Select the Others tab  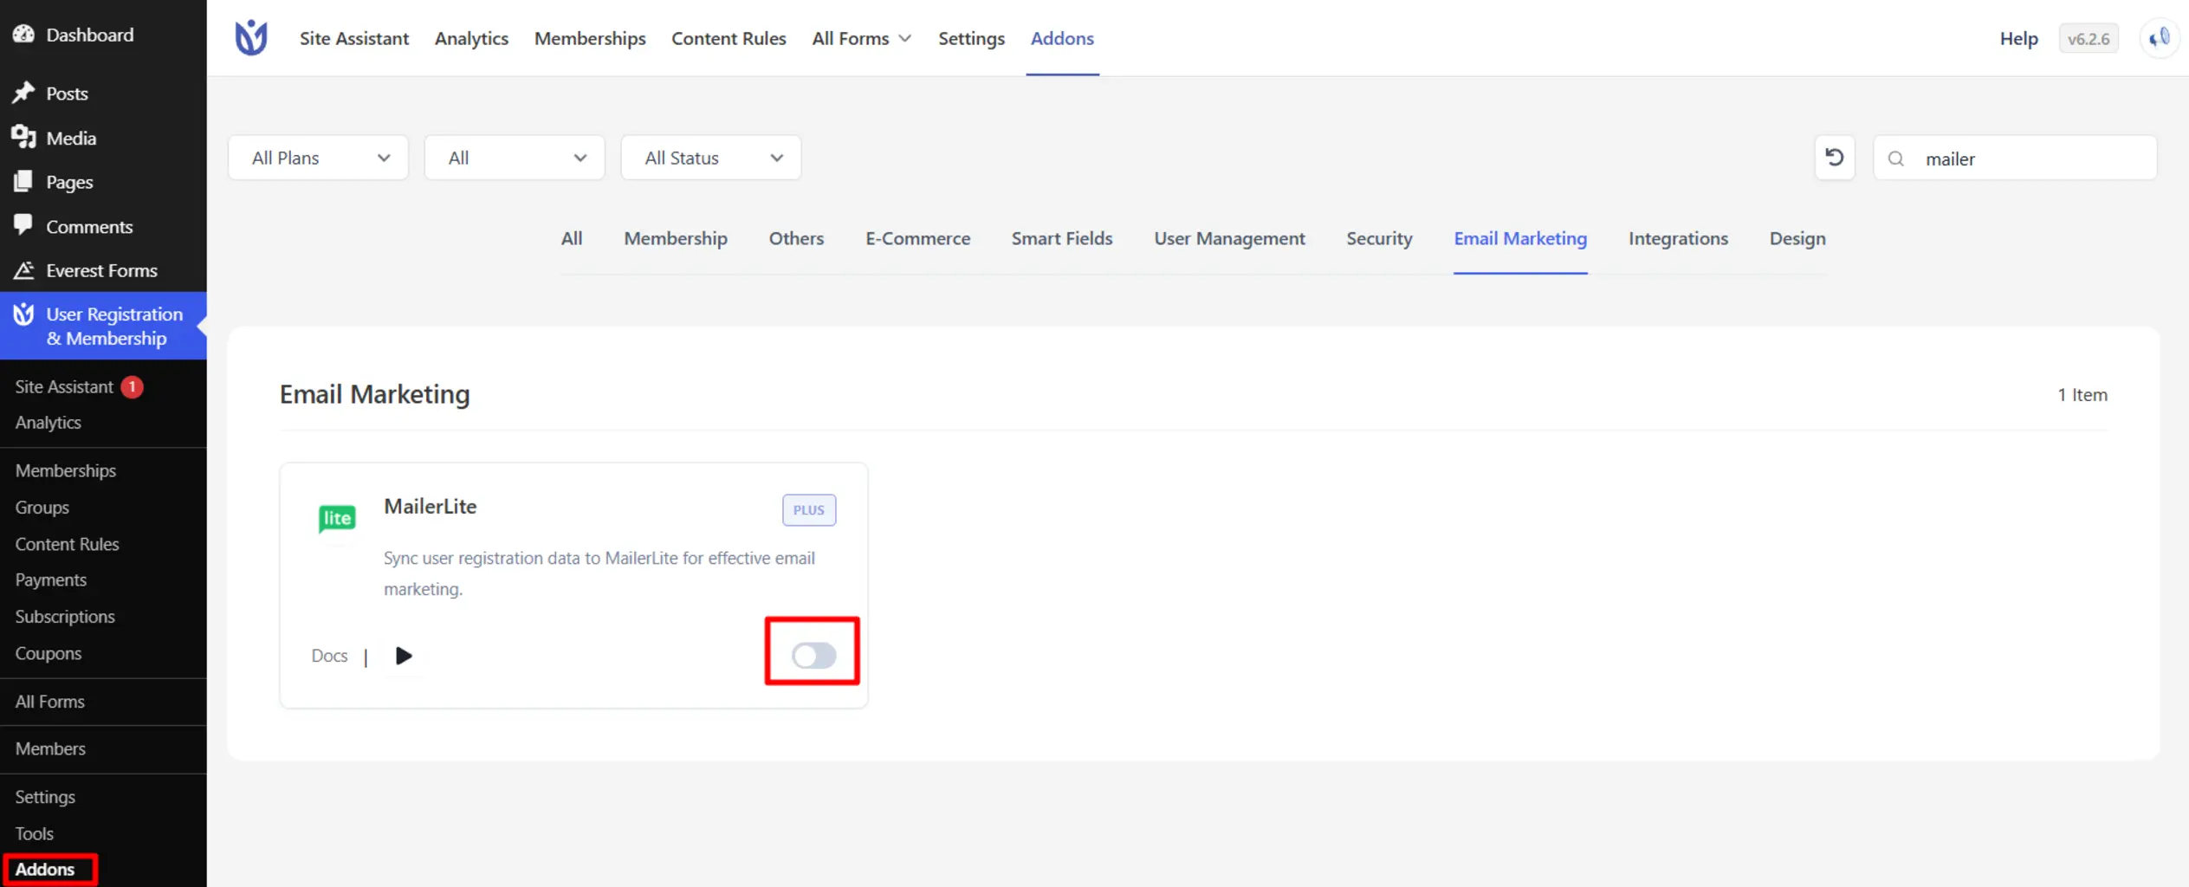(796, 238)
